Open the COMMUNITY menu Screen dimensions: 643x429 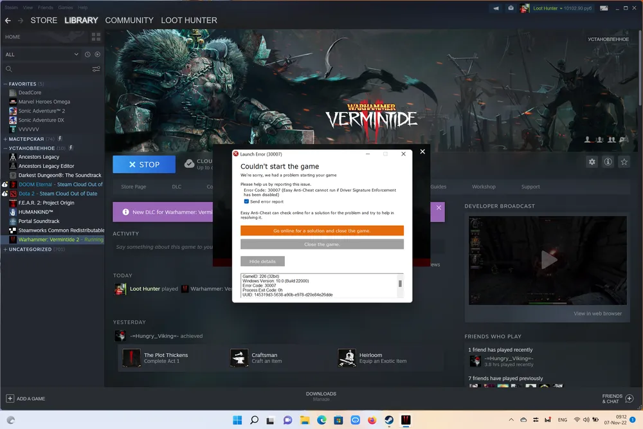pyautogui.click(x=129, y=21)
